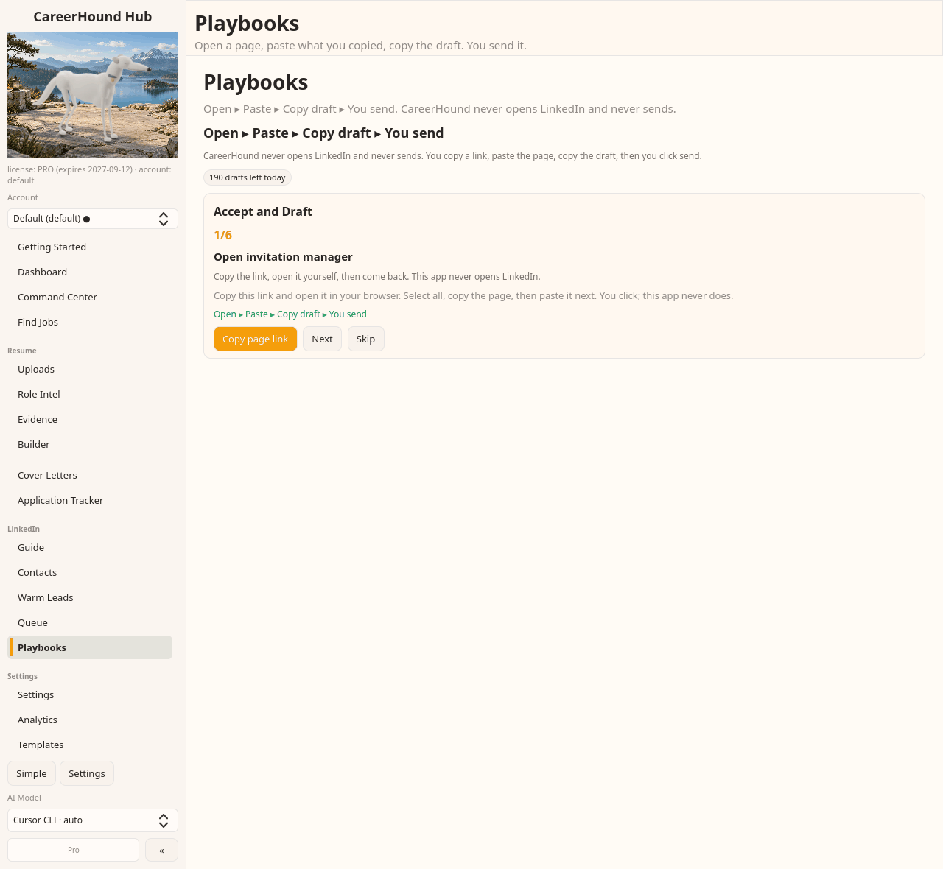Click the Open invitation manager heading
Screen dimensions: 943x869
coord(283,257)
